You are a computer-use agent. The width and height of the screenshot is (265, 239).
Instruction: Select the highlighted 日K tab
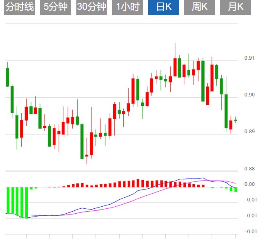click(163, 7)
